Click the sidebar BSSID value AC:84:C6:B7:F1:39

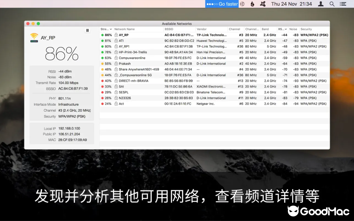pyautogui.click(x=73, y=89)
